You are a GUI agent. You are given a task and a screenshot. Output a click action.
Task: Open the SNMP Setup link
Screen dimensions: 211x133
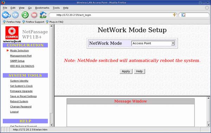click(x=17, y=61)
